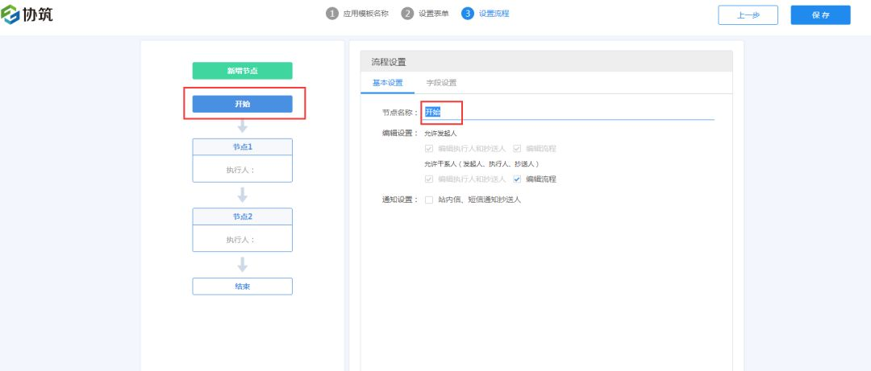
Task: Click the arrow above the 结束 node
Action: pos(242,264)
